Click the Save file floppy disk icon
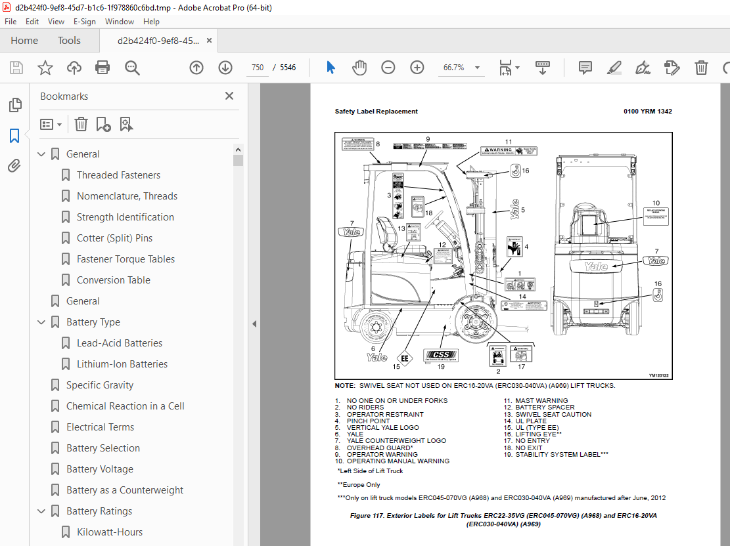The width and height of the screenshot is (730, 546). pos(16,68)
